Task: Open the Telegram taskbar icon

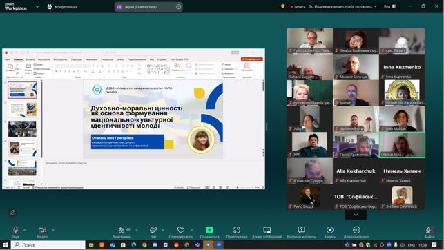Action: tap(208, 245)
